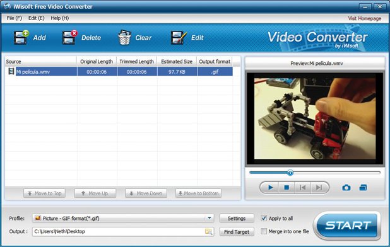This screenshot has height=247, width=390.
Task: Jump to next frame in preview
Action: [x=319, y=188]
